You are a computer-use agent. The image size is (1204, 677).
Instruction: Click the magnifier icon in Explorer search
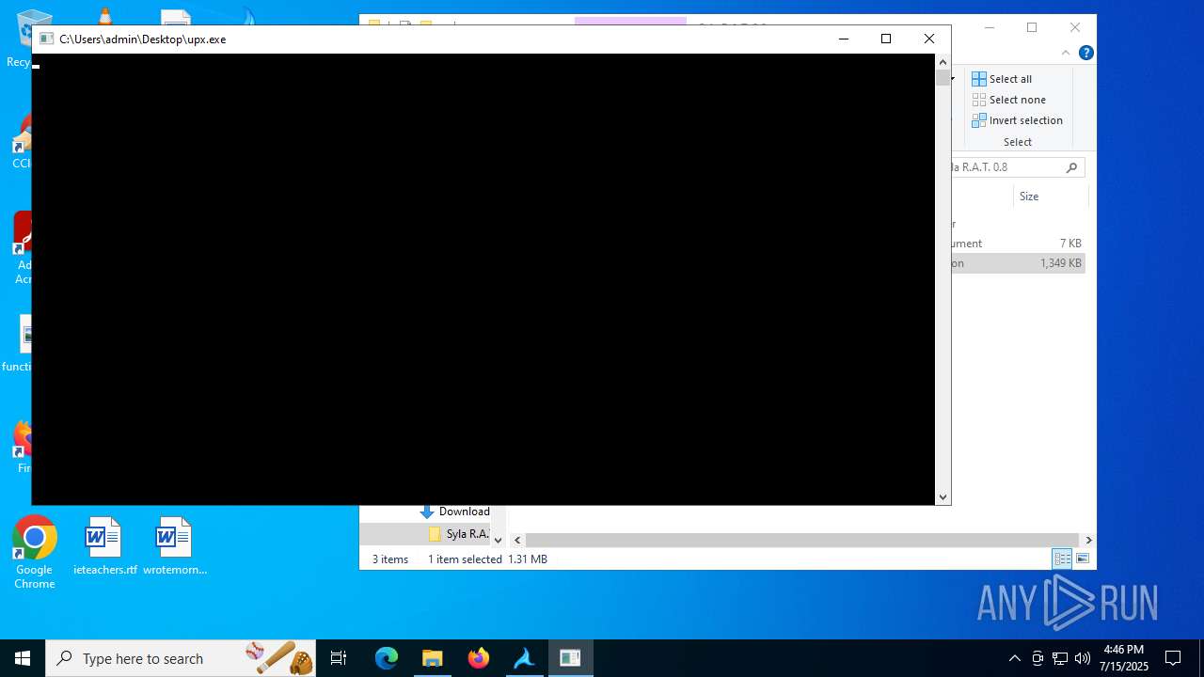click(x=1071, y=167)
